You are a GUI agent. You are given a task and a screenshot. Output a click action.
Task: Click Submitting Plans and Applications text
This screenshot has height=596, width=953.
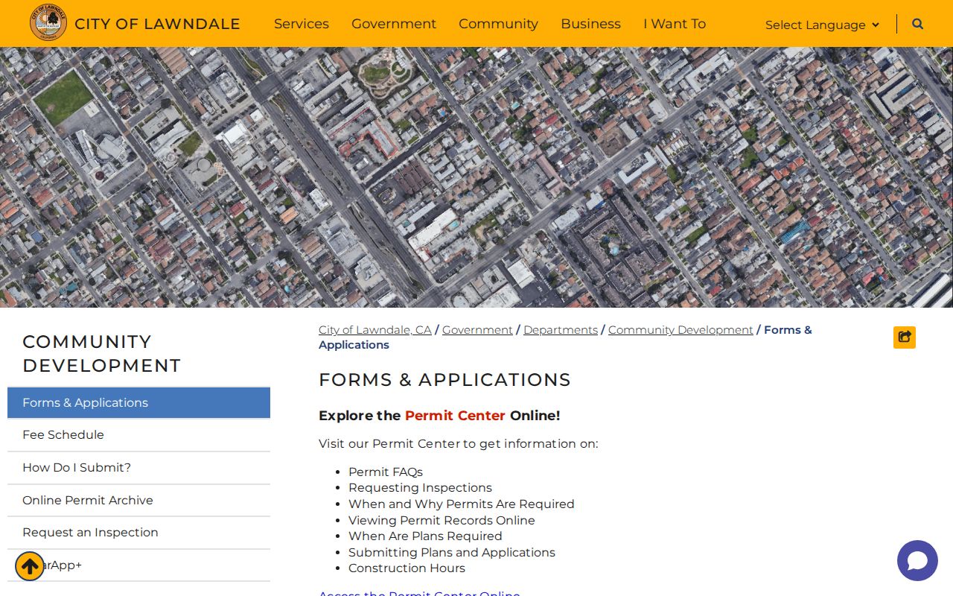[x=452, y=553]
